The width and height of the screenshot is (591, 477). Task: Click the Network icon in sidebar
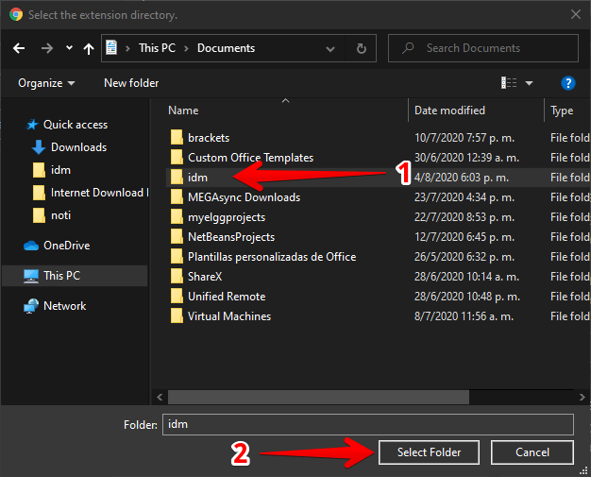click(31, 306)
